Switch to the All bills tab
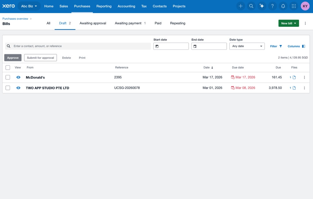Screen dimensions: 313x199 [x=48, y=23]
